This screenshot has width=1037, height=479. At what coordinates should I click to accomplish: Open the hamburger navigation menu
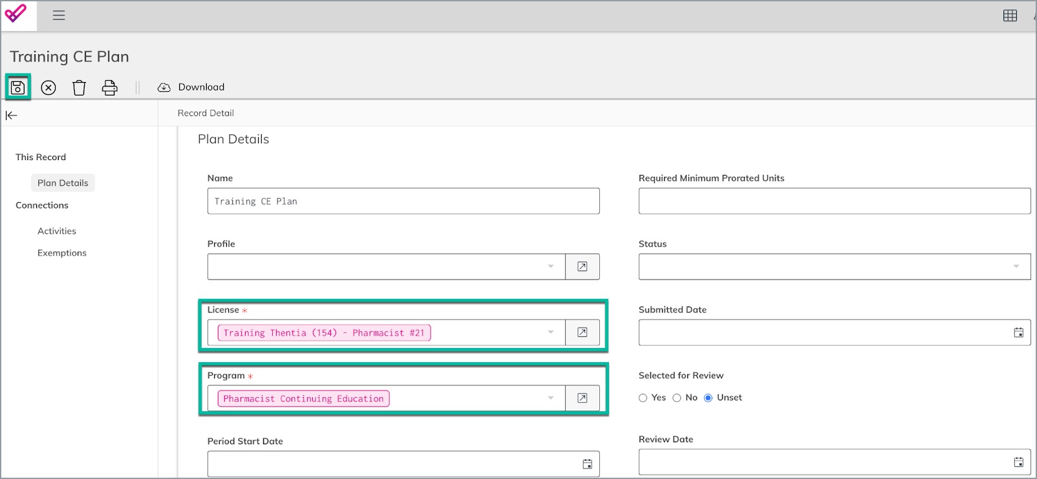(x=59, y=15)
